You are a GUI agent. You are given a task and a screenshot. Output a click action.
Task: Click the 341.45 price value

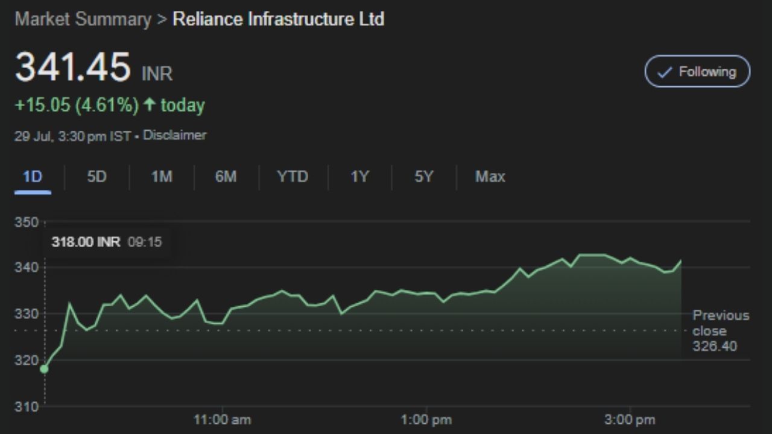click(72, 66)
